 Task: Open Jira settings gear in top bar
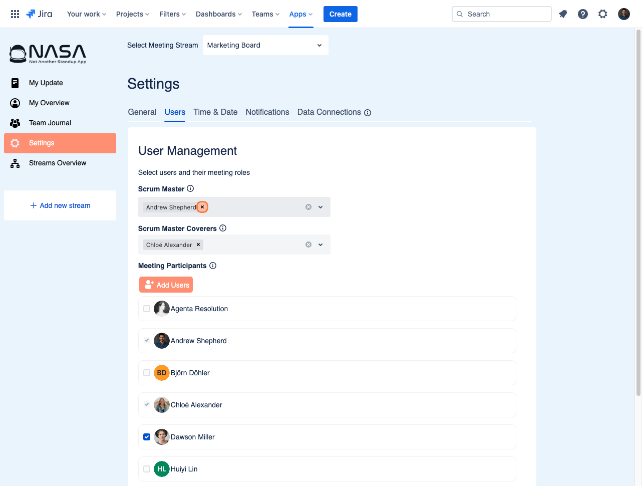click(x=603, y=14)
